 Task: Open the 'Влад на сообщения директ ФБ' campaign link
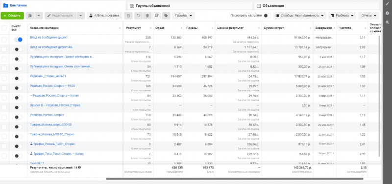coord(51,47)
